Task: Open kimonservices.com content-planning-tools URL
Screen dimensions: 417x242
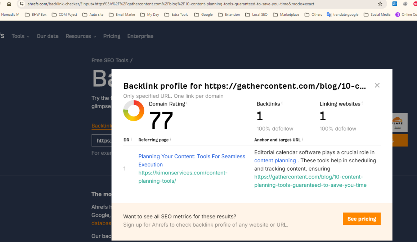Action: [183, 177]
